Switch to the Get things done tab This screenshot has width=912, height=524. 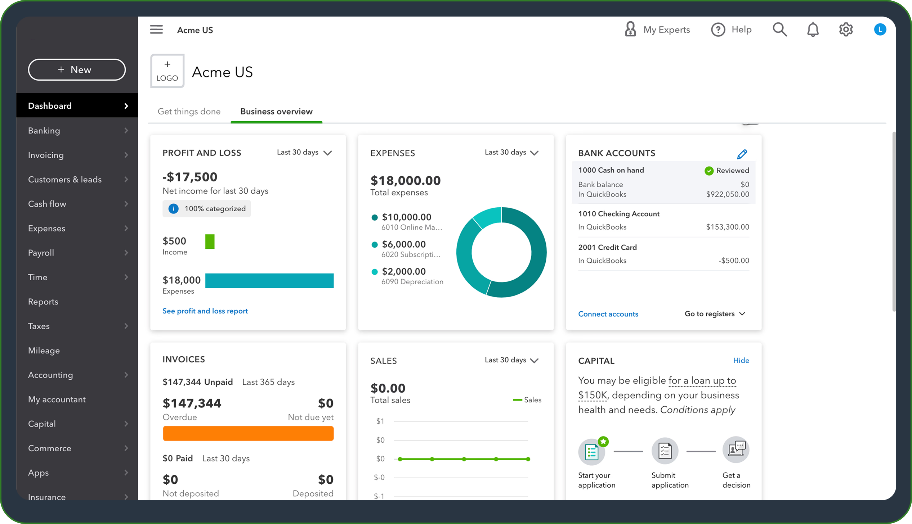[x=189, y=112]
